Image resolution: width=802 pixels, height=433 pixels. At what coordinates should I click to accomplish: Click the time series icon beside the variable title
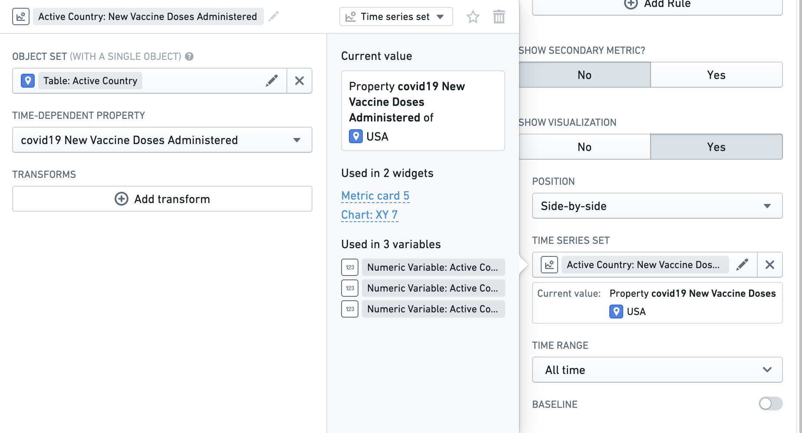click(x=21, y=16)
